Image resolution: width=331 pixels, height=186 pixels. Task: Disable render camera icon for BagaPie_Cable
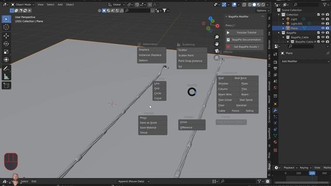[x=327, y=37]
